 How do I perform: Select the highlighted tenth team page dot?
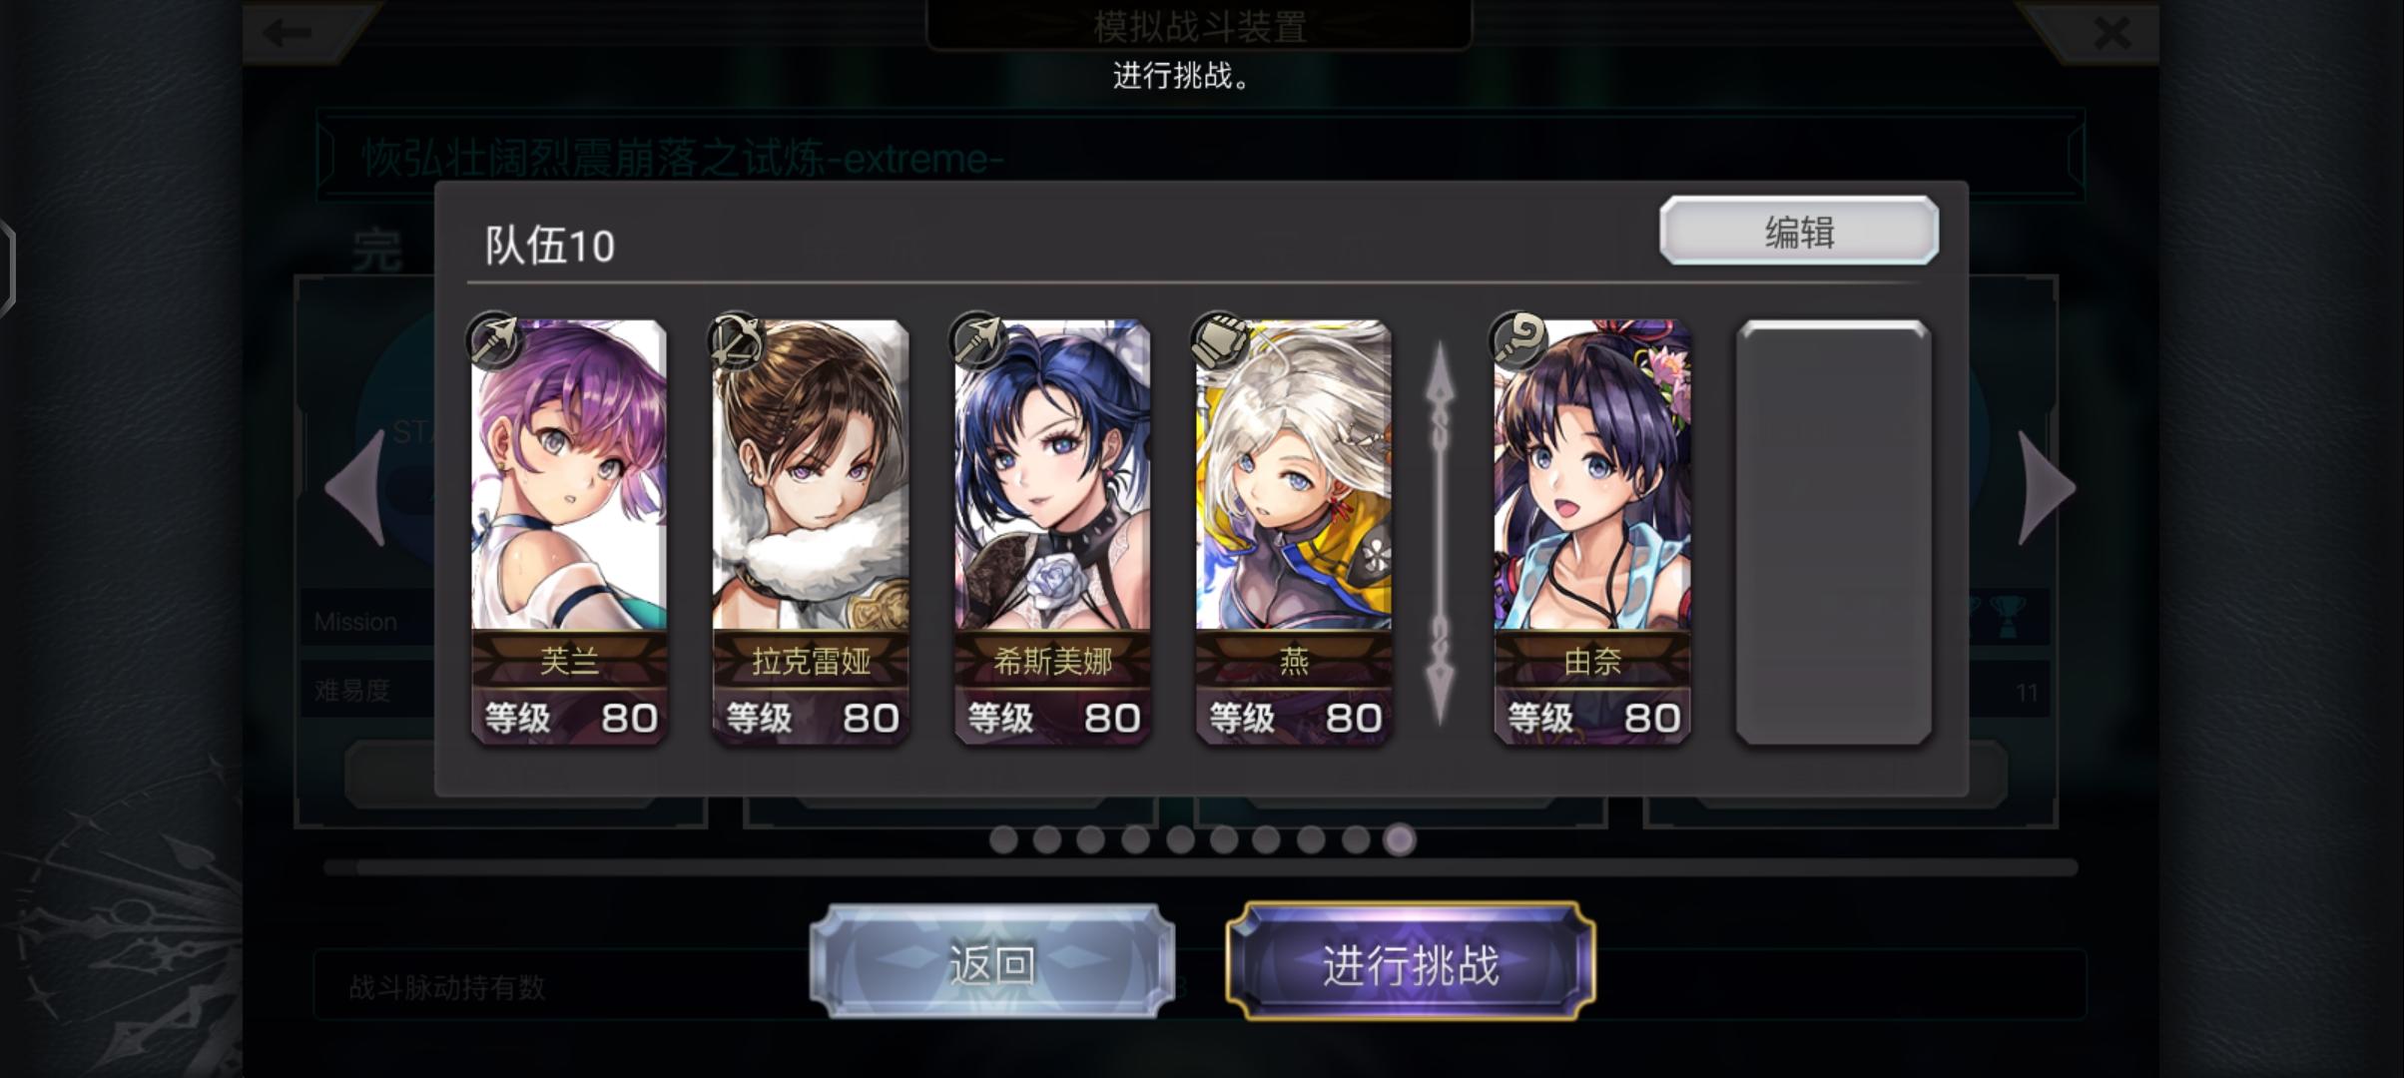click(x=1399, y=839)
